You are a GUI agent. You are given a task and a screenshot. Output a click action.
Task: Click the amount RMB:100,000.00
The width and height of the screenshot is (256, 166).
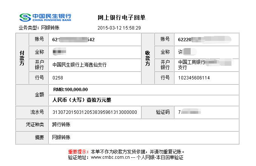tap(70, 90)
